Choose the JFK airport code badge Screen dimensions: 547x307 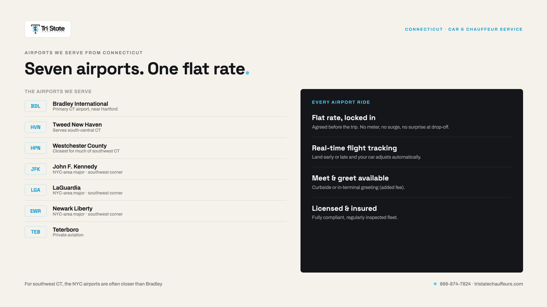coord(35,169)
